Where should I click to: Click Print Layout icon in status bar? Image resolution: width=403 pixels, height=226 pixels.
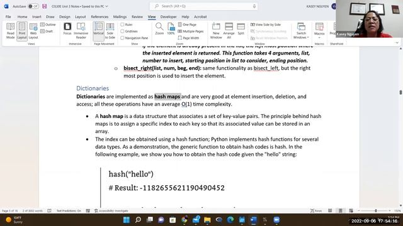340,211
